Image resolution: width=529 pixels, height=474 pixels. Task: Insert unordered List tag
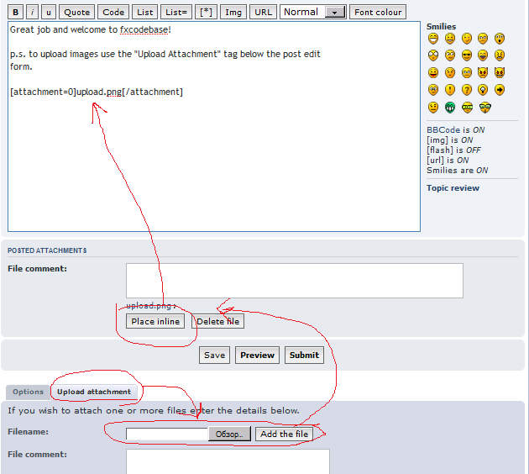(144, 12)
